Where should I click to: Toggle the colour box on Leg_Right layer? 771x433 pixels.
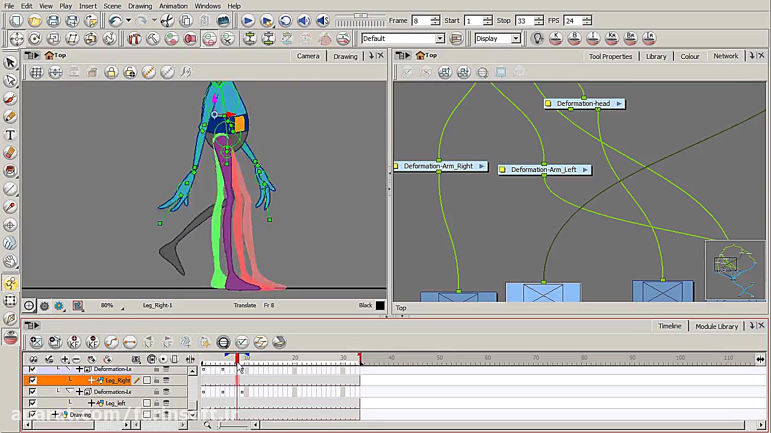click(x=147, y=380)
